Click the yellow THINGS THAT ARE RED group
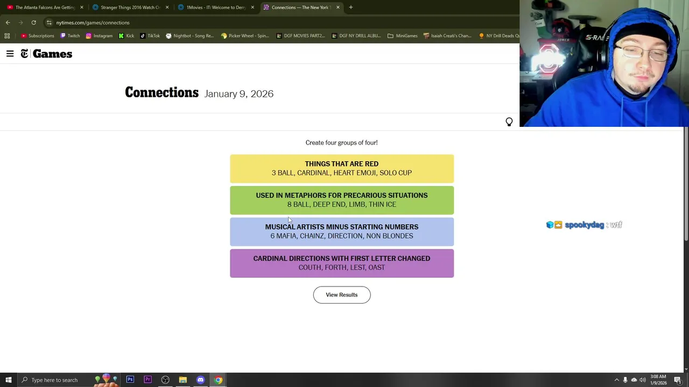Image resolution: width=689 pixels, height=387 pixels. click(342, 168)
